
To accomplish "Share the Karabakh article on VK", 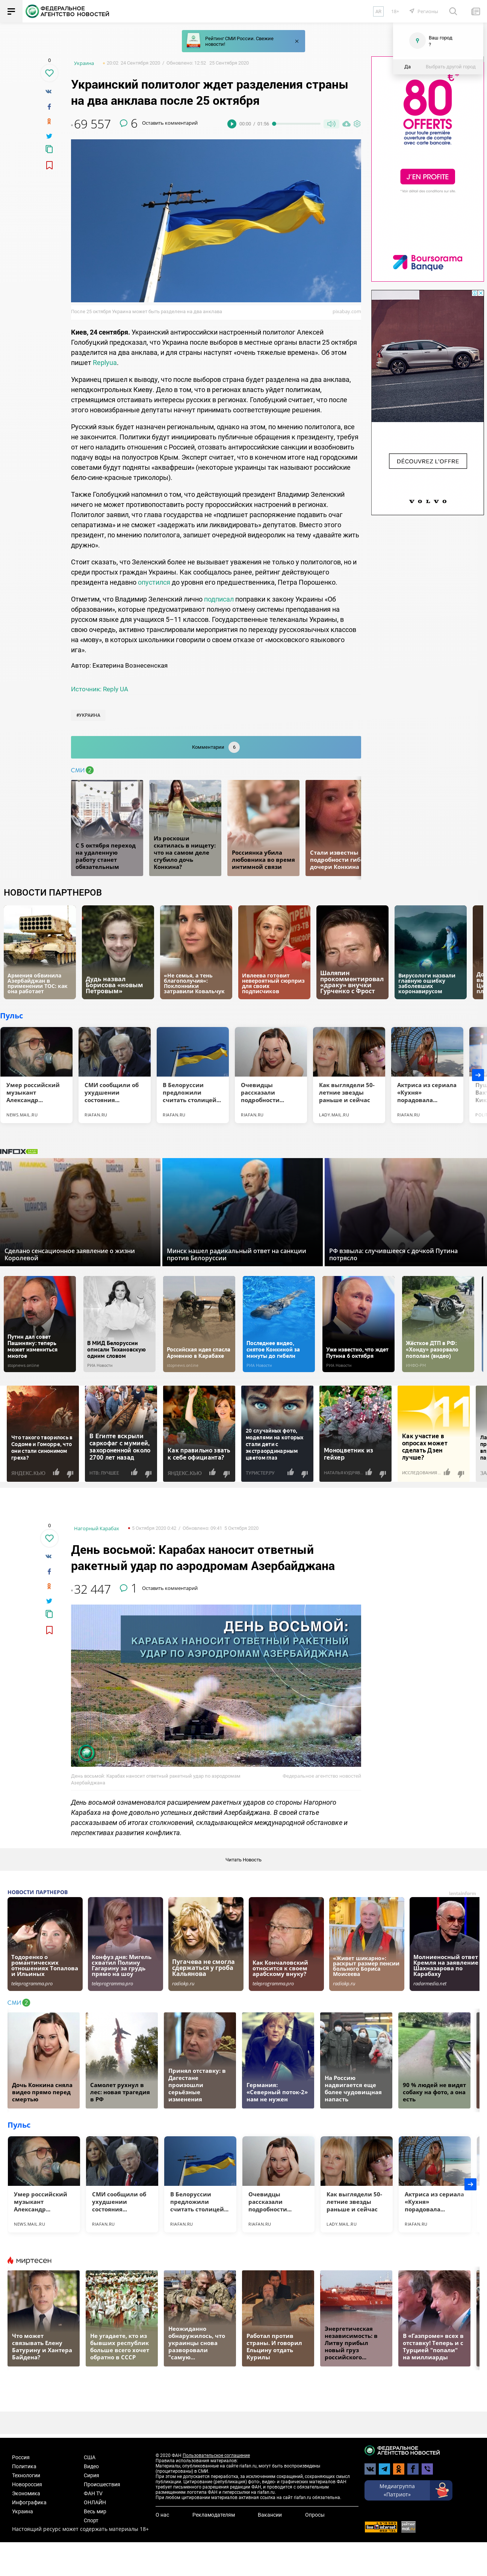I will pyautogui.click(x=49, y=1556).
